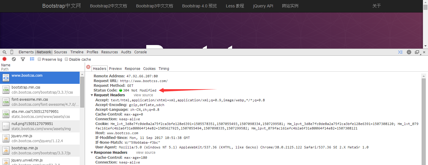Enable the Disable cache checkbox
The height and width of the screenshot is (165, 428).
pyautogui.click(x=67, y=59)
